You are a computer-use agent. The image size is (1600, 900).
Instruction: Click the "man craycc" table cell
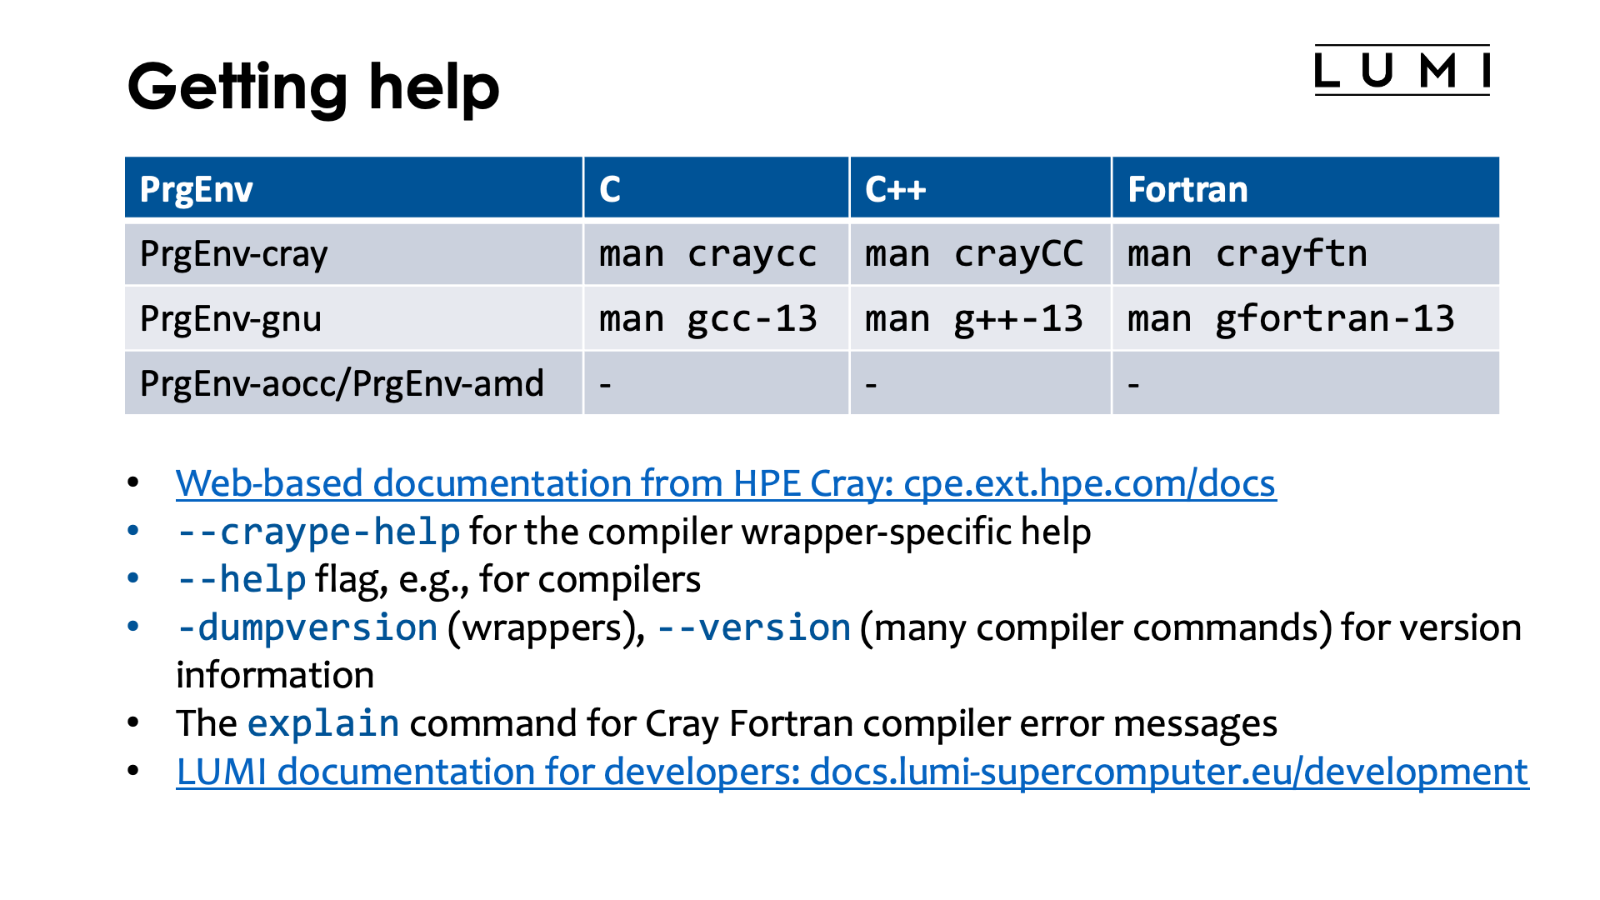point(707,254)
